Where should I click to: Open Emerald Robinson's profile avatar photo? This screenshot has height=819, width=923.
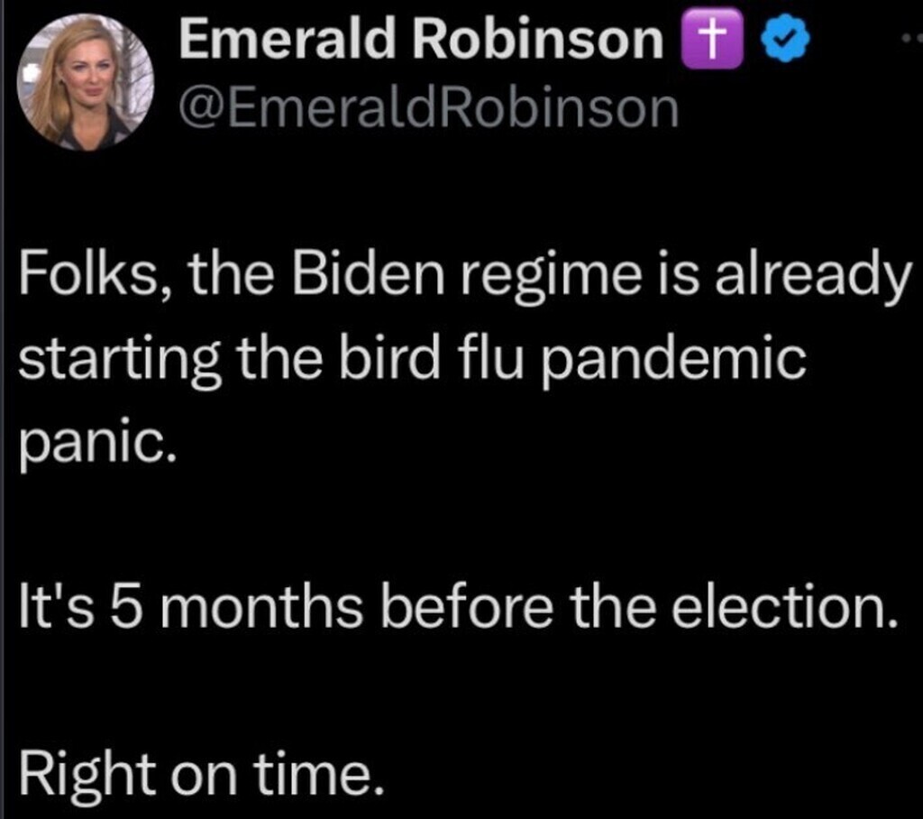coord(86,82)
